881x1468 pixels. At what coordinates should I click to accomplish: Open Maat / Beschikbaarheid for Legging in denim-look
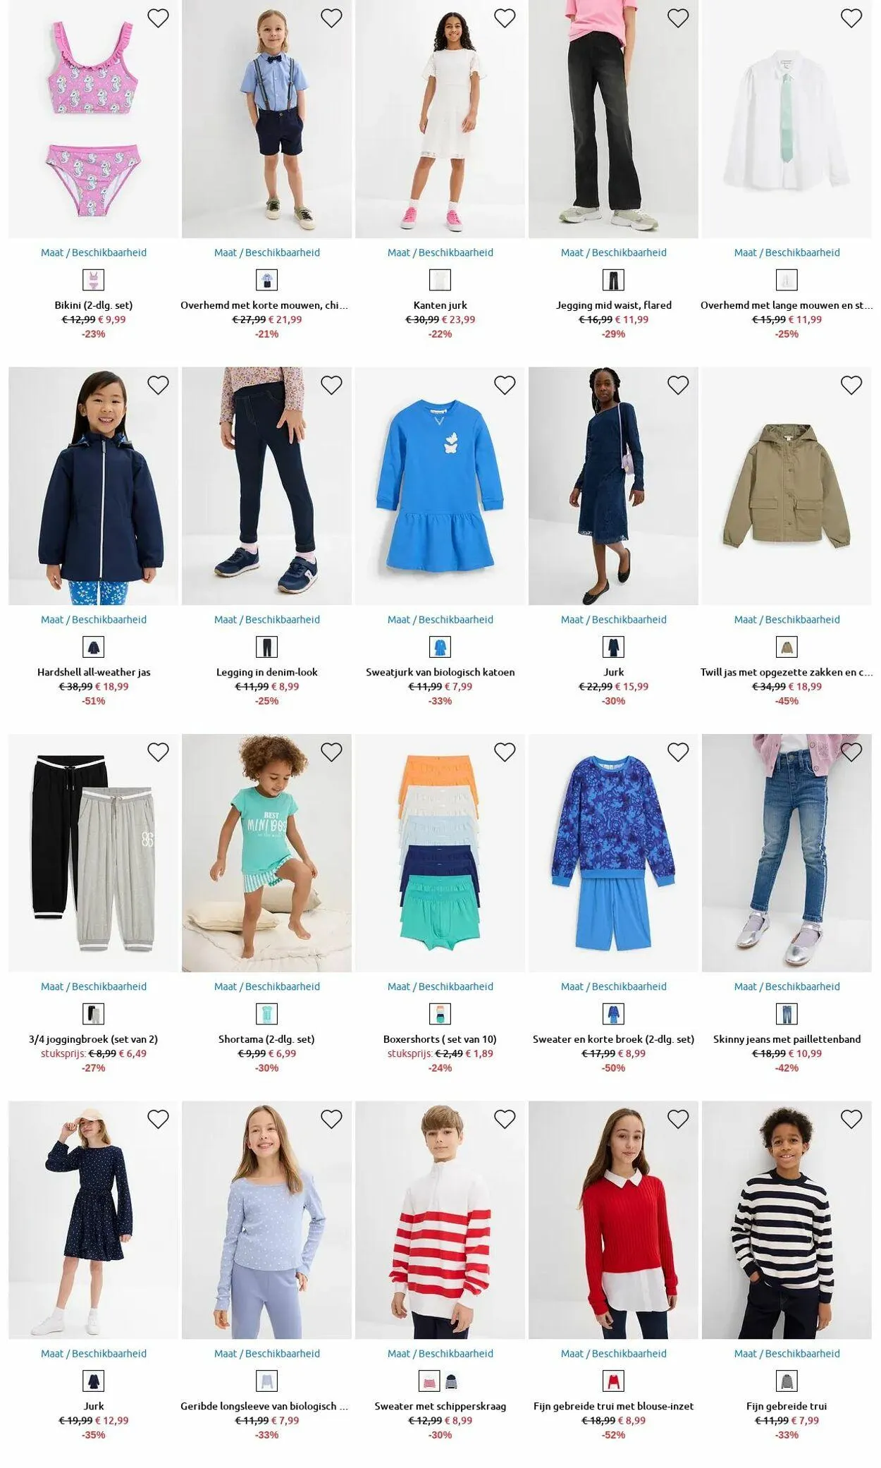tap(267, 620)
